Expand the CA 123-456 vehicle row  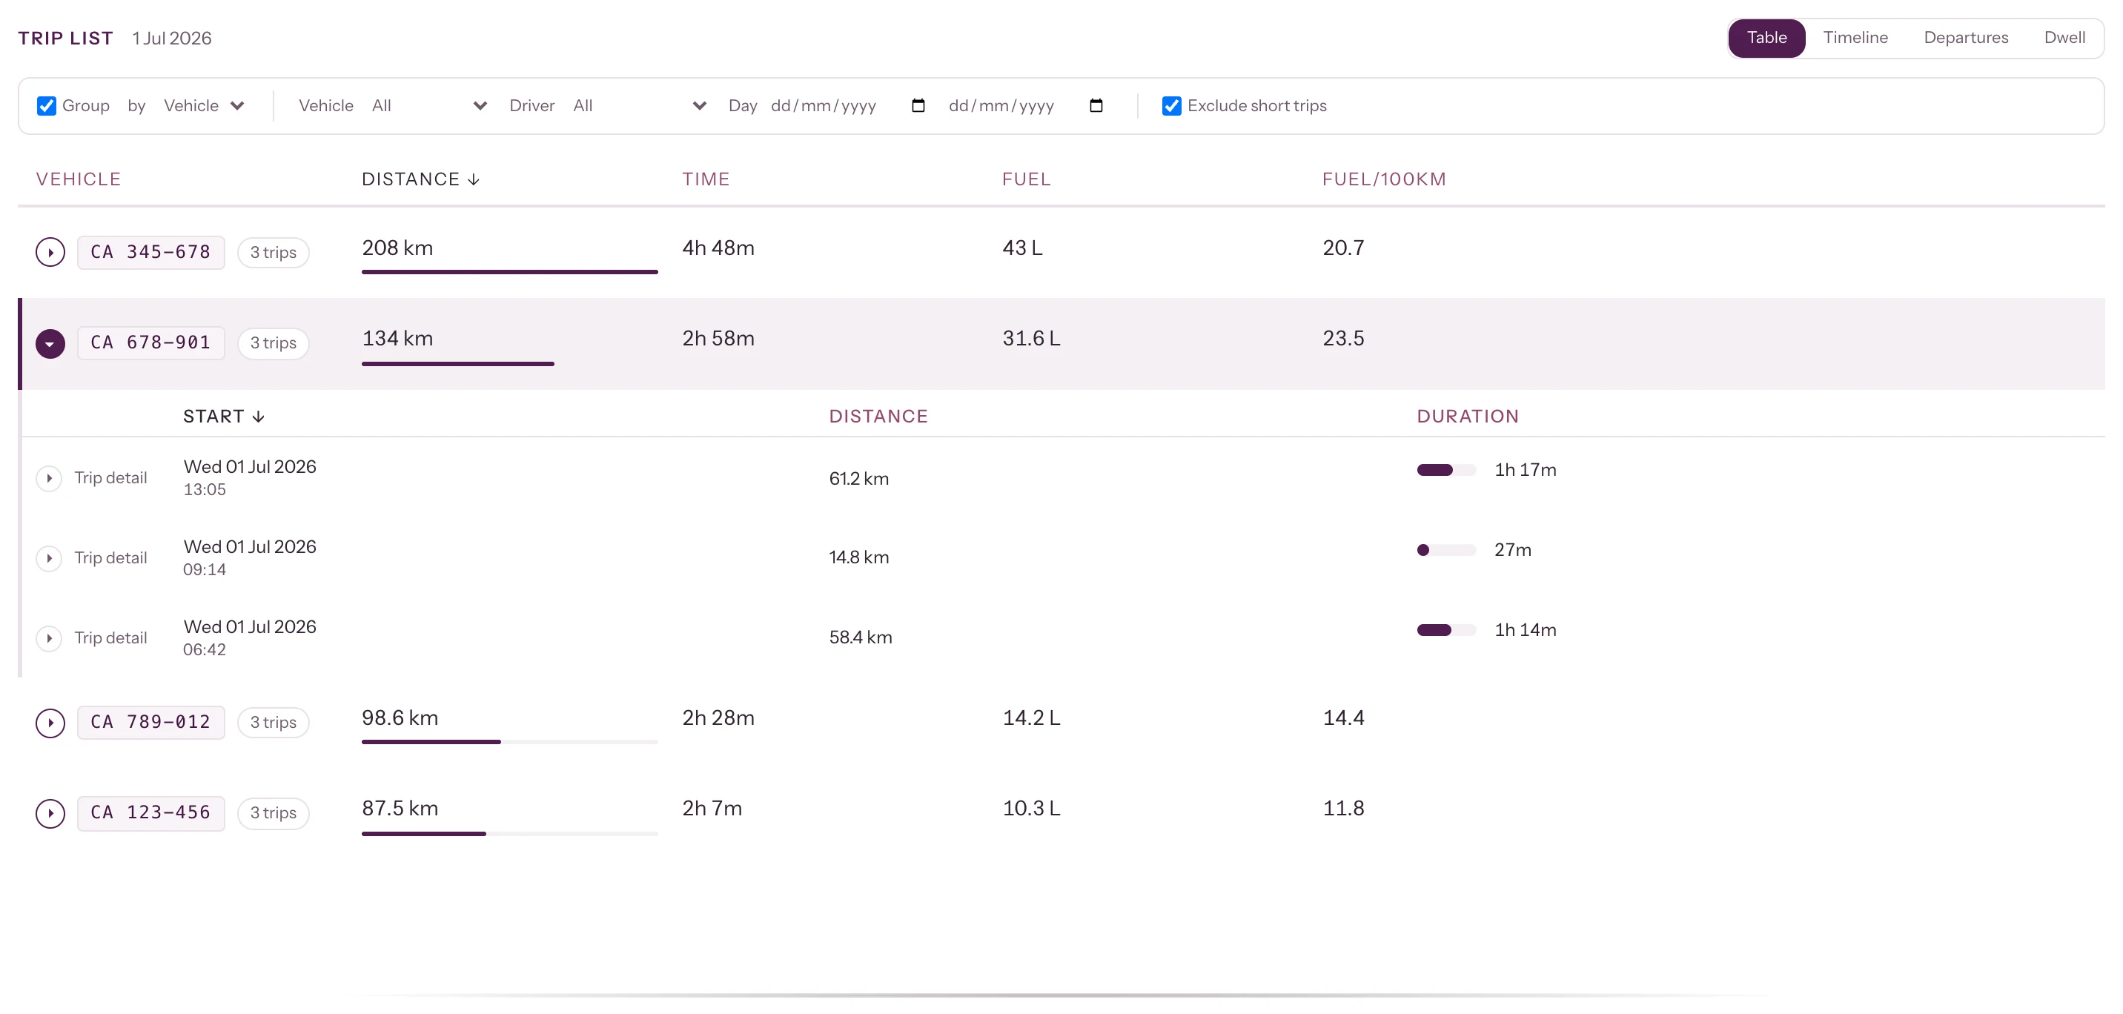pyautogui.click(x=50, y=813)
